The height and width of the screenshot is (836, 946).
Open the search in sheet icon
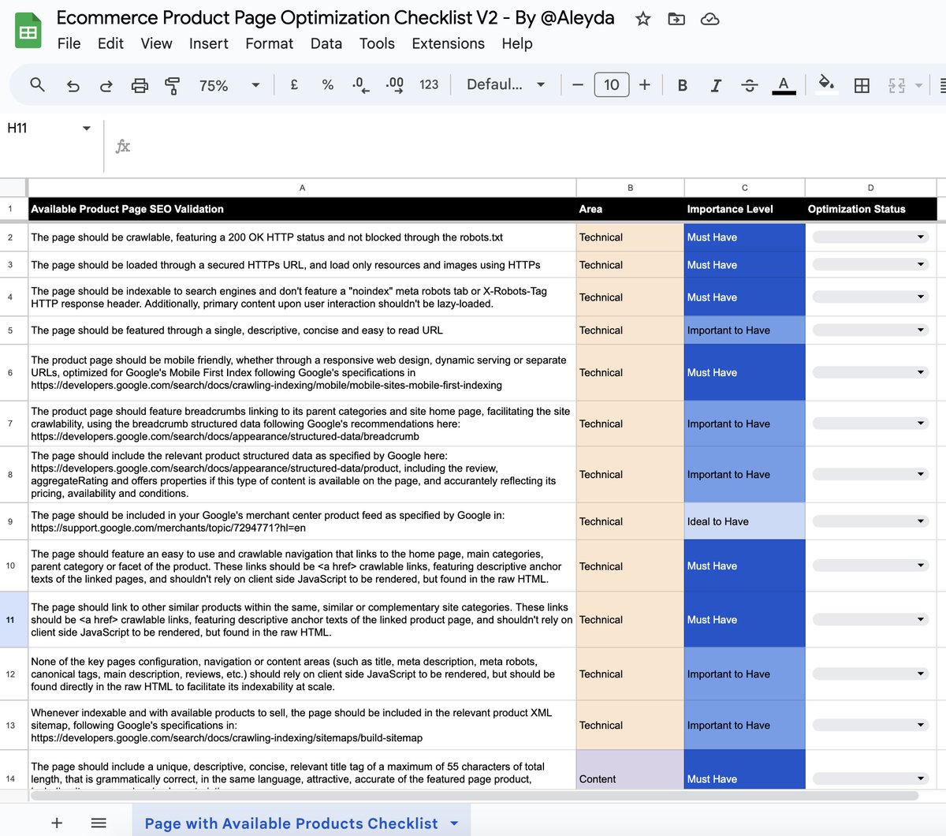click(37, 85)
